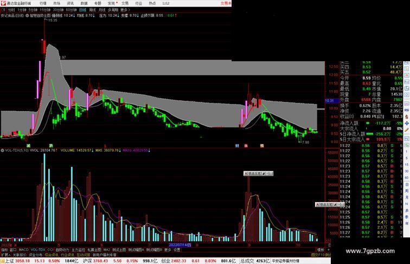Open the 关联报价 tab

[x=20, y=255]
